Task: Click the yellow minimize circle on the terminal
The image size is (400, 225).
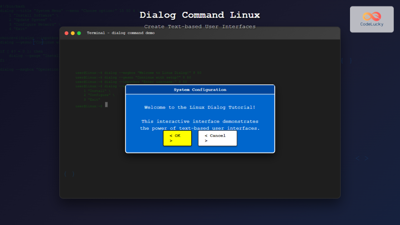Action: 73,33
